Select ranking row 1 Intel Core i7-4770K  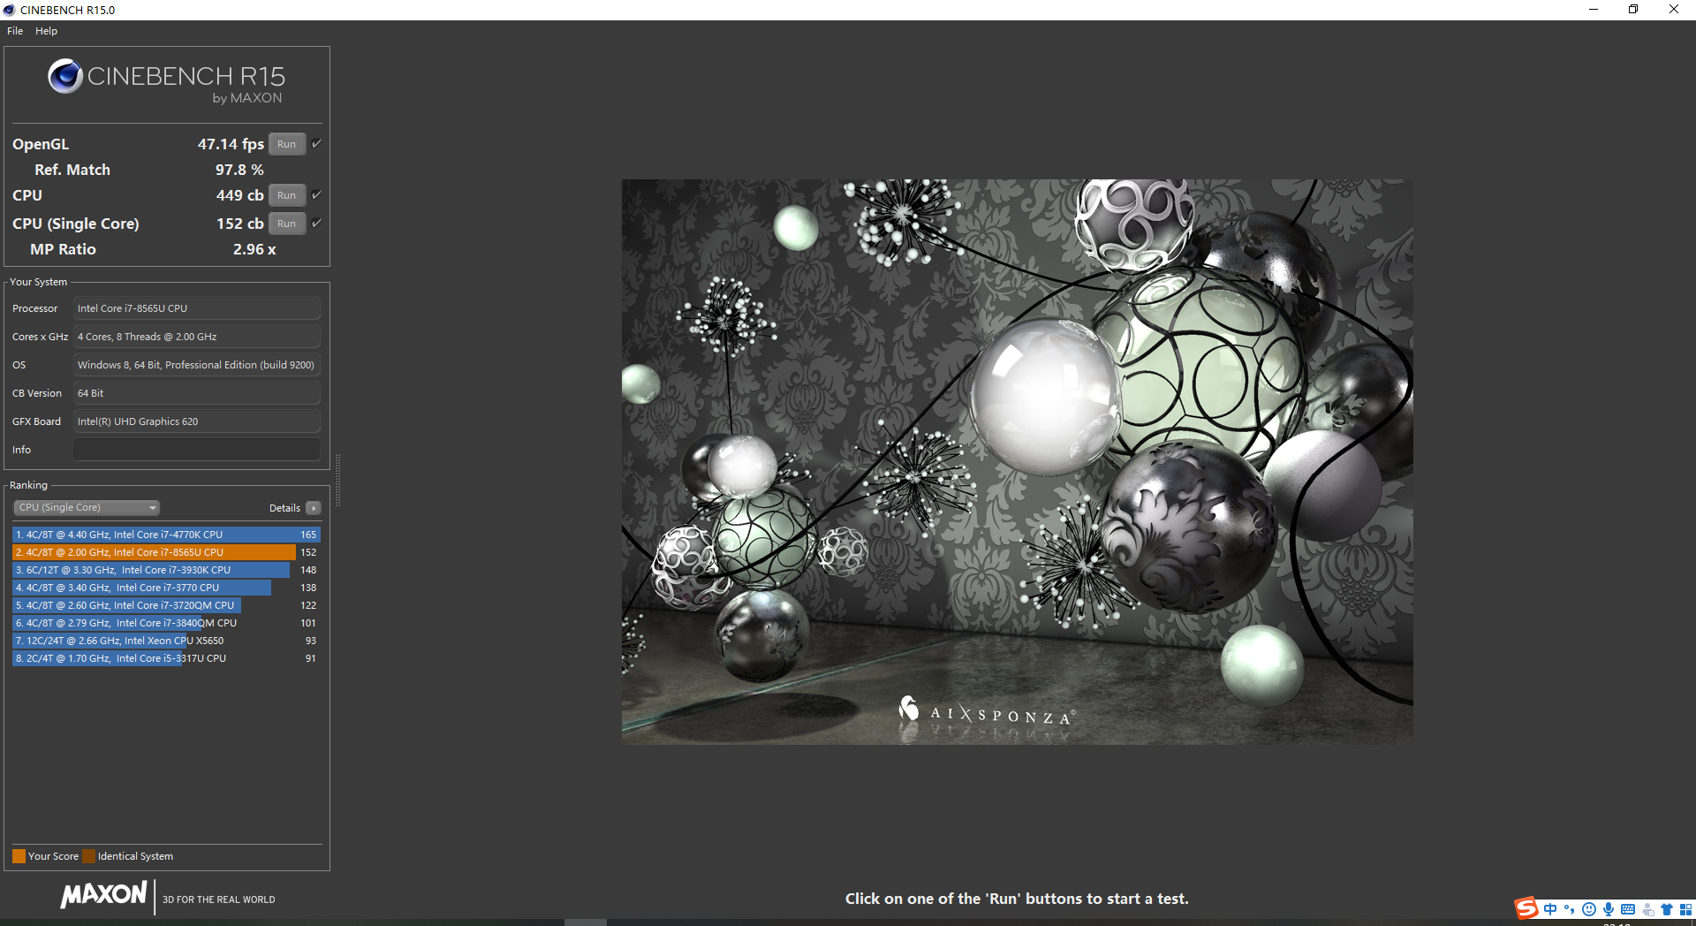(x=166, y=535)
